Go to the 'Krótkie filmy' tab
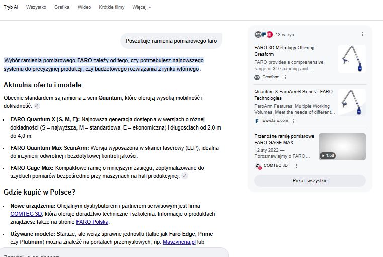This screenshot has height=257, width=383. (112, 8)
